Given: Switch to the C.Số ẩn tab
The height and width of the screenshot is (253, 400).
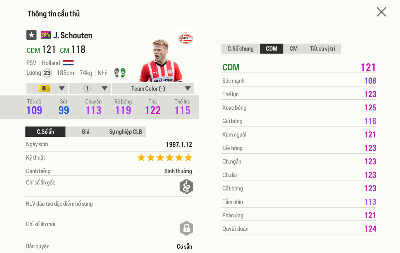Looking at the screenshot, I should [45, 132].
